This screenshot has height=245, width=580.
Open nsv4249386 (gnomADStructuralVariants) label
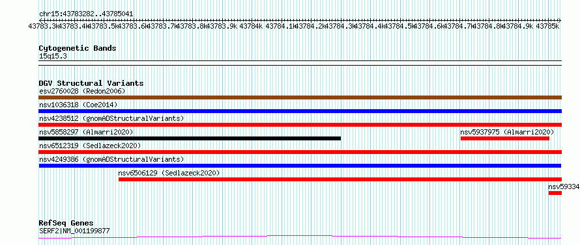[111, 159]
